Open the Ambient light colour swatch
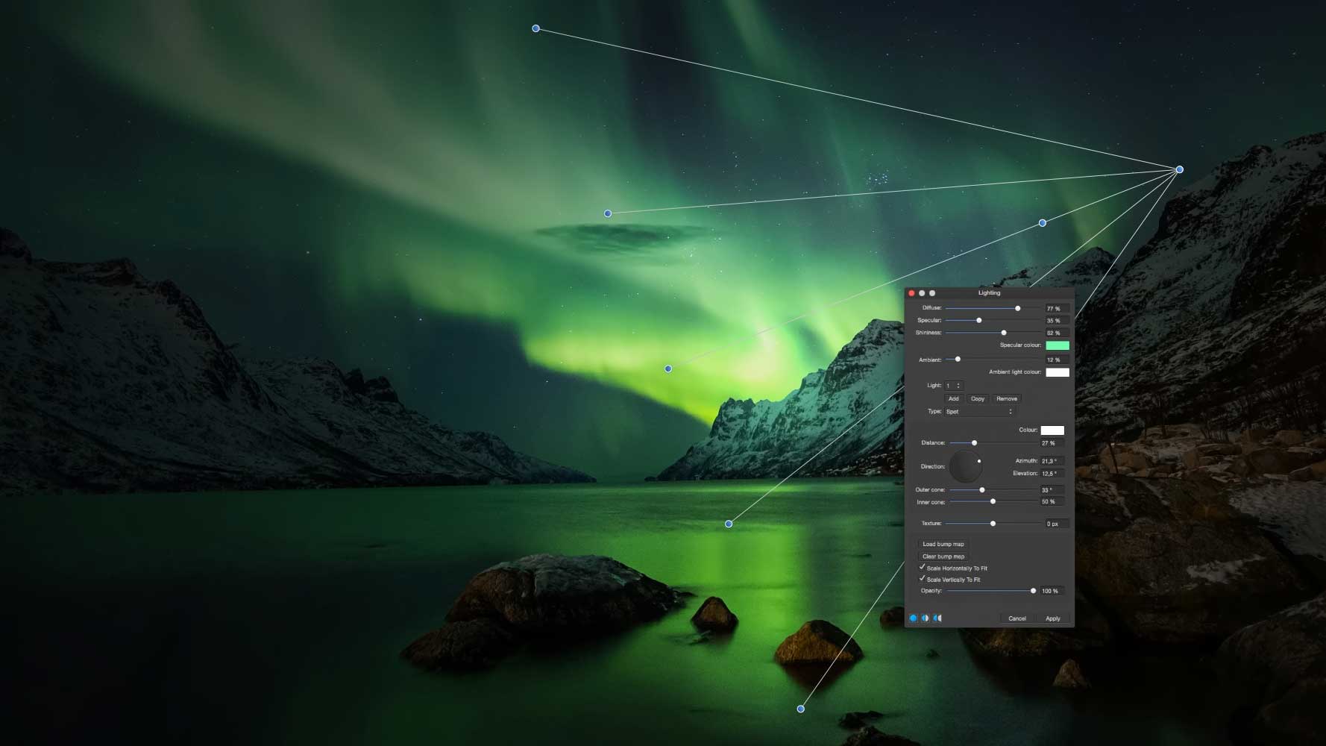Viewport: 1326px width, 746px height. click(1057, 372)
